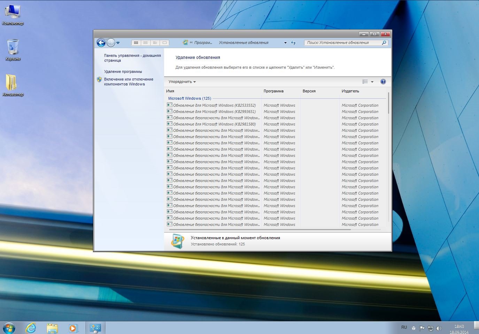Launch Windows Media Player from taskbar
The height and width of the screenshot is (334, 479).
(x=73, y=328)
